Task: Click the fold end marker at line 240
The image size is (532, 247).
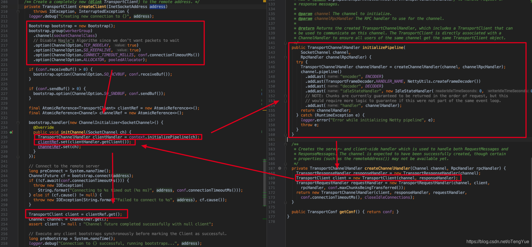Action: click(18, 156)
